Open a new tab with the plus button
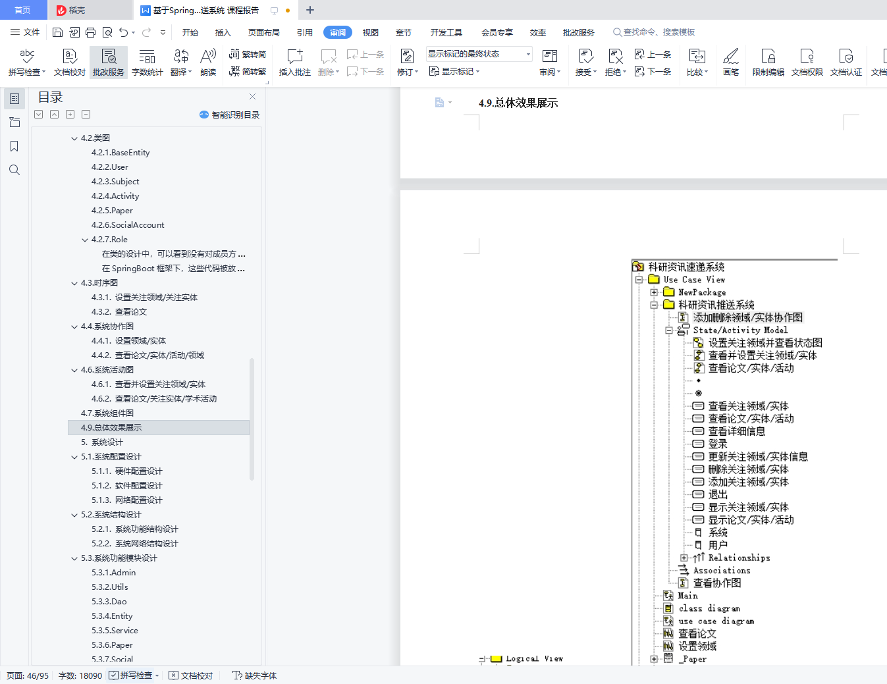887x684 pixels. 310,10
